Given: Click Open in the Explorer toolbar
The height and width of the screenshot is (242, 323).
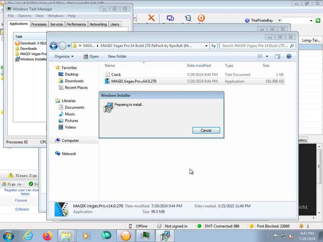Looking at the screenshot, I should (x=91, y=56).
